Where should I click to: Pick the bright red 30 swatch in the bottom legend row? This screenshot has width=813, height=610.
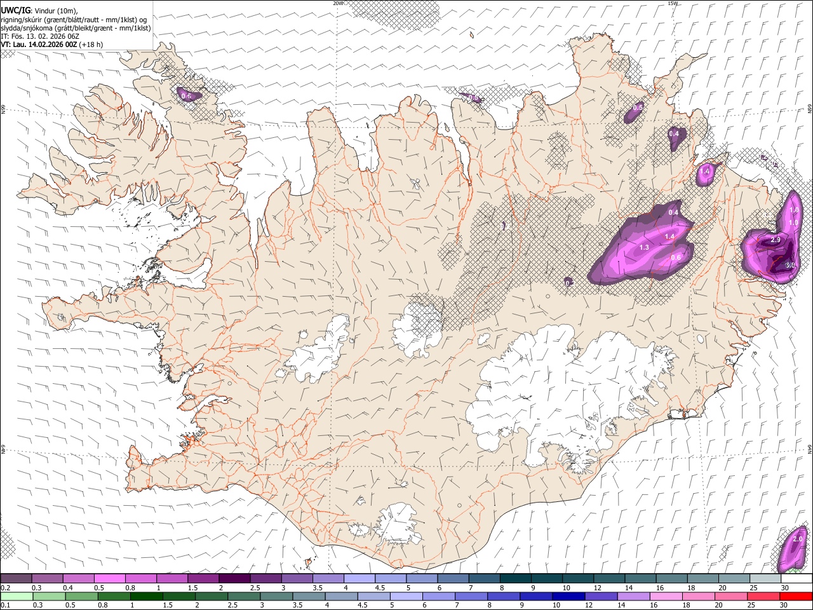(x=796, y=596)
